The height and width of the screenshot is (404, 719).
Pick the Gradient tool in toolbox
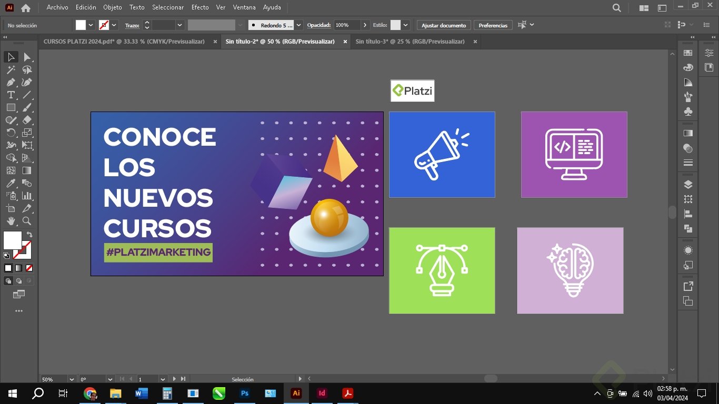(27, 170)
